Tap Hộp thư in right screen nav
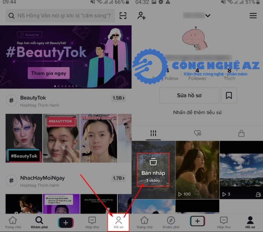Screen dimensions: 263x232 coord(224,223)
